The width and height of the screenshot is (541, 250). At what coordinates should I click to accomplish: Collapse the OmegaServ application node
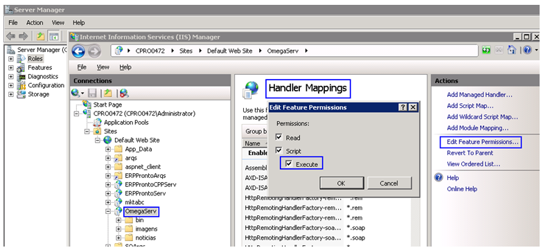coord(108,211)
